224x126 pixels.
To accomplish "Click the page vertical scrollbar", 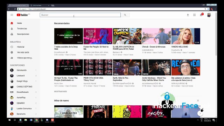I will point(216,34).
